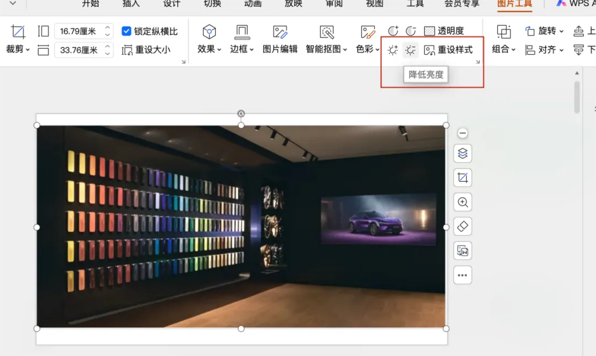Expand the 旋转 rotate dropdown
596x356 pixels.
point(544,31)
